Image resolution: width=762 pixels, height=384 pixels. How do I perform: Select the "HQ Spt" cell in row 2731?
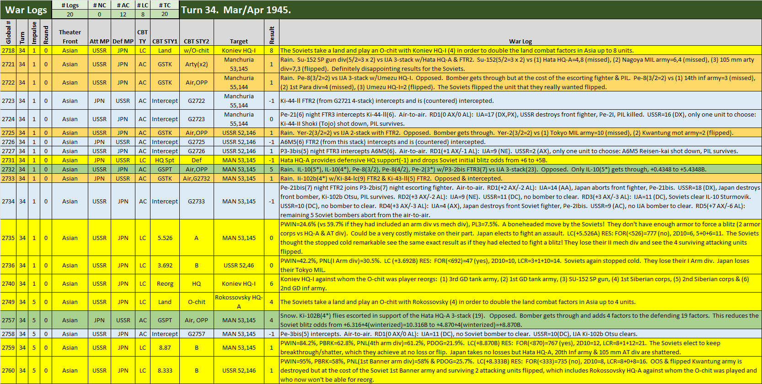165,160
